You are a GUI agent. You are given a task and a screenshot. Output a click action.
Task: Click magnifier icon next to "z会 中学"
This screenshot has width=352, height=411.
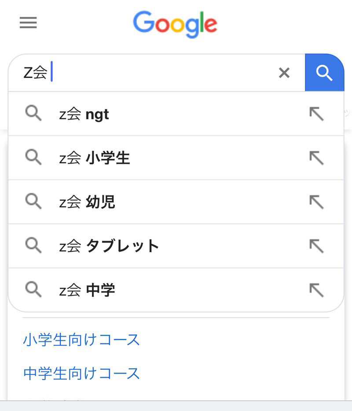click(33, 290)
